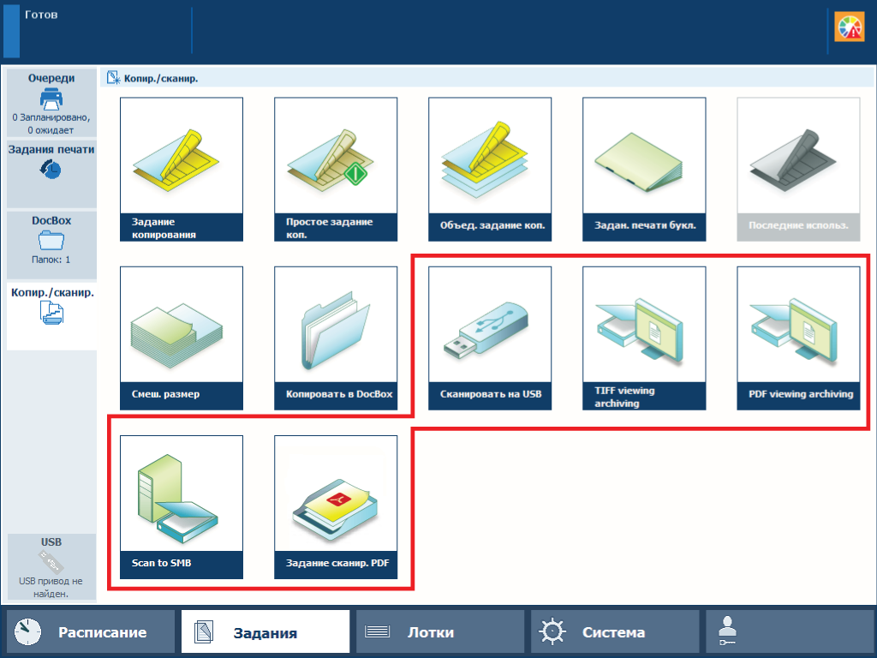
Task: Select the Scan to SMB tile
Action: click(182, 507)
